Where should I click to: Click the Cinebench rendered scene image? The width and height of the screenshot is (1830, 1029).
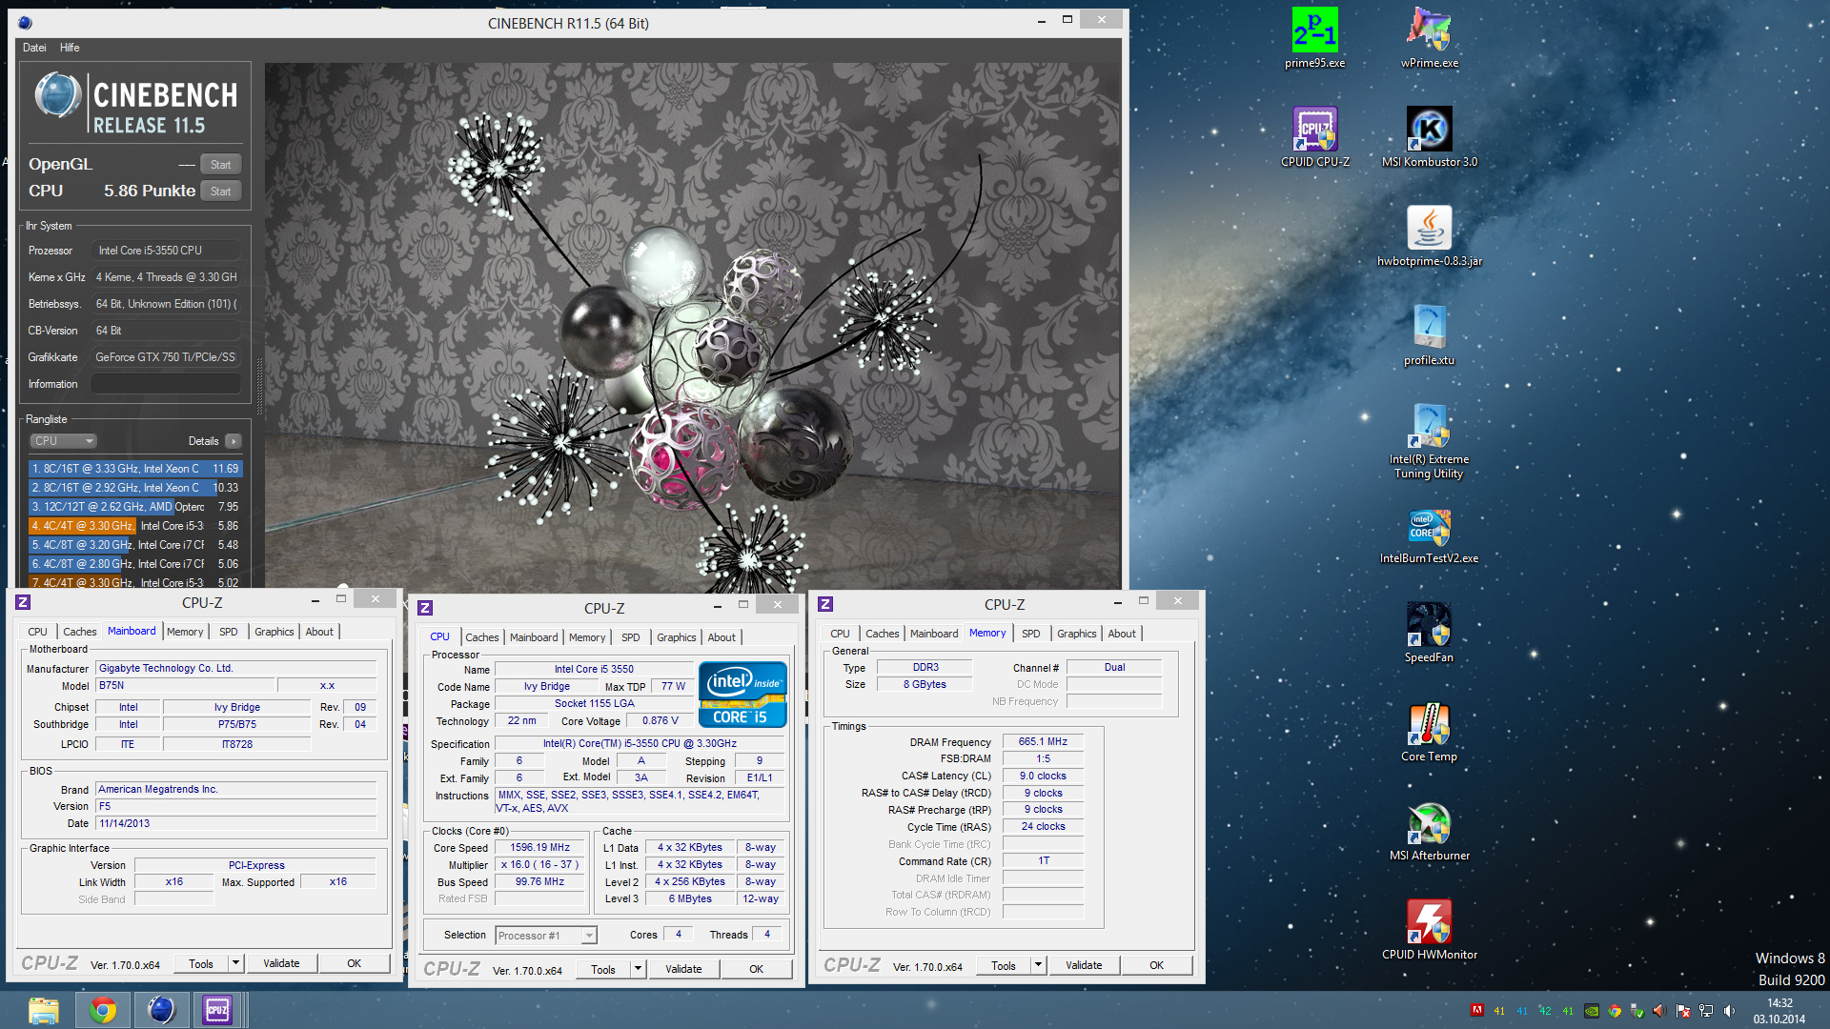pos(693,326)
